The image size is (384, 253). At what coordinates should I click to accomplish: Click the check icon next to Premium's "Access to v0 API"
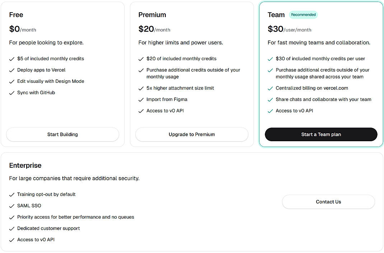pos(141,111)
